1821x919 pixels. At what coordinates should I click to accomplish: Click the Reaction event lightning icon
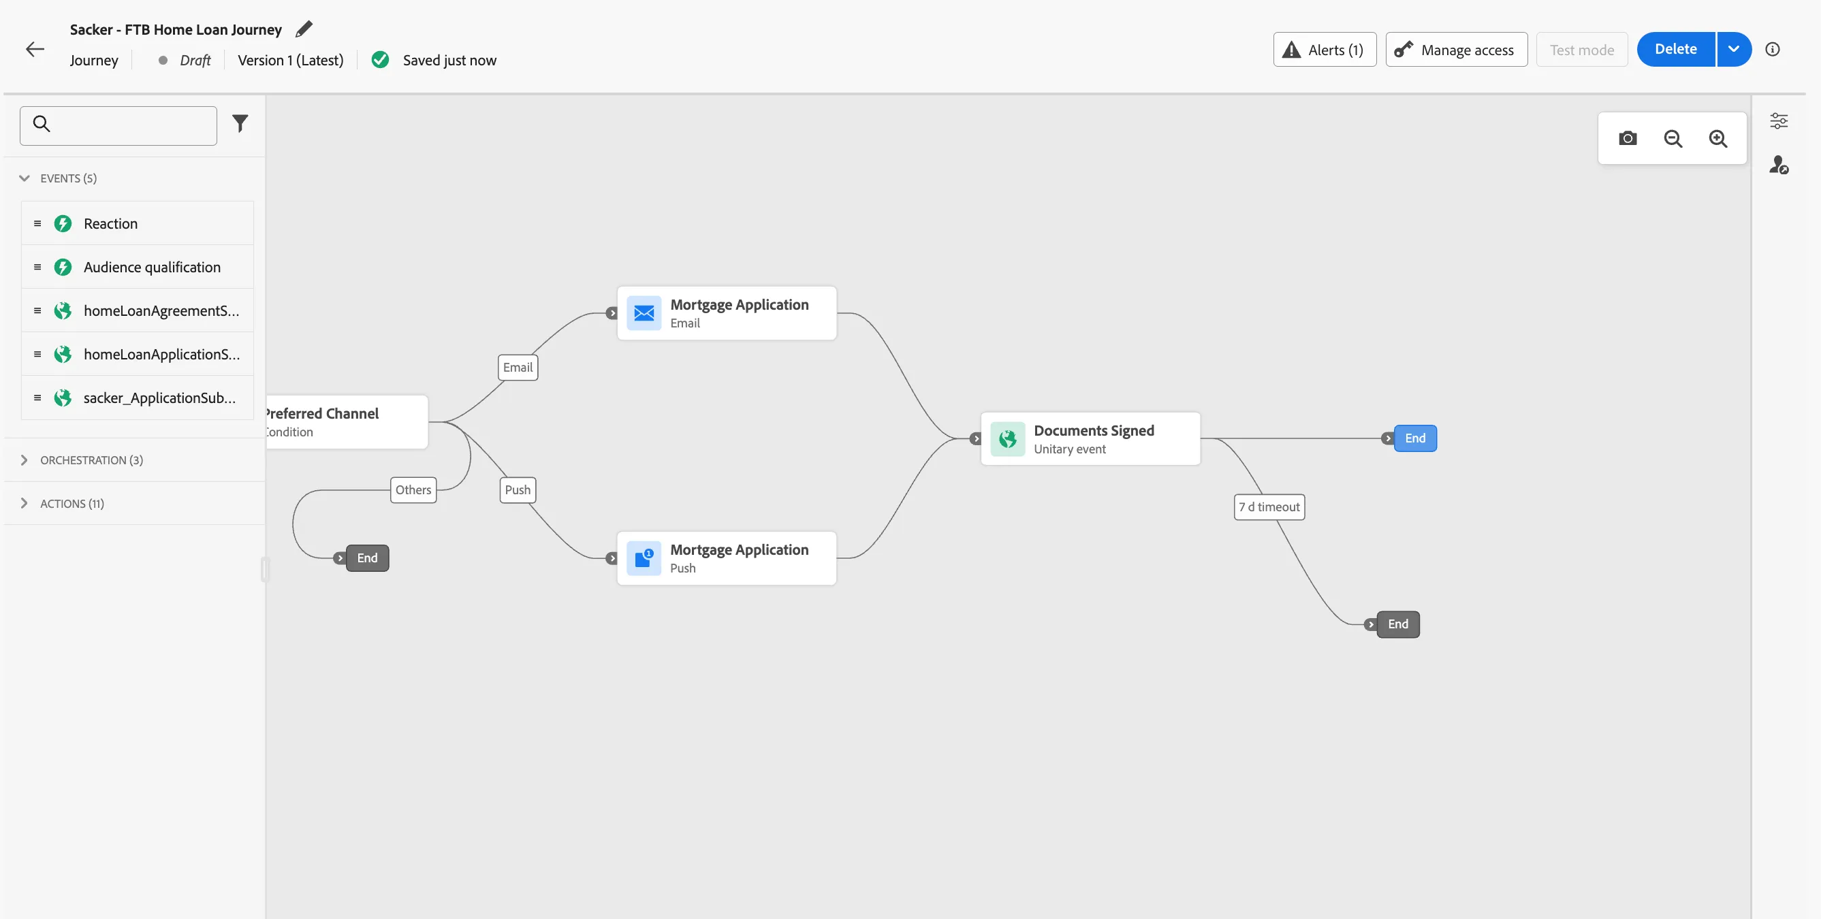click(x=63, y=223)
